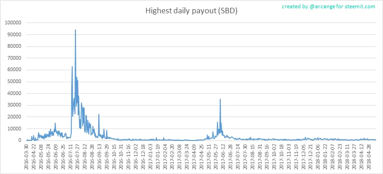Select the y-axis label 60000
The width and height of the screenshot is (383, 174).
coord(15,70)
